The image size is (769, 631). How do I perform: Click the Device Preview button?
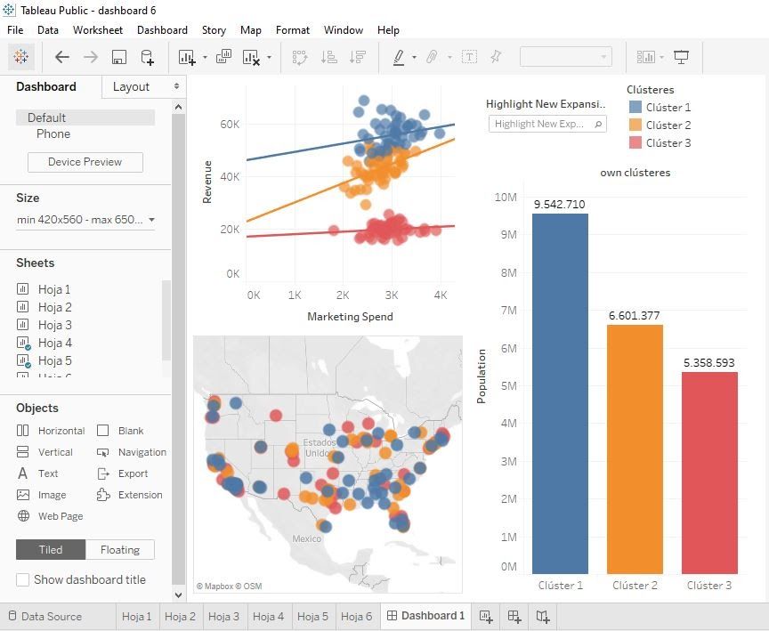85,162
